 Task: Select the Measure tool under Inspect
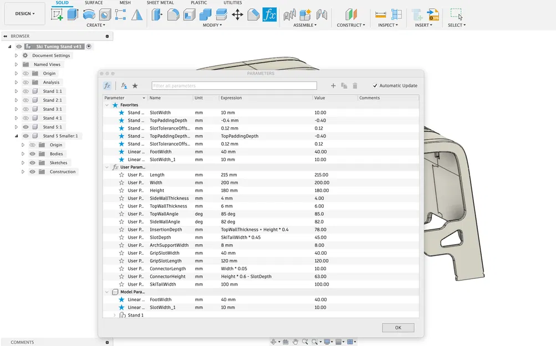[380, 15]
